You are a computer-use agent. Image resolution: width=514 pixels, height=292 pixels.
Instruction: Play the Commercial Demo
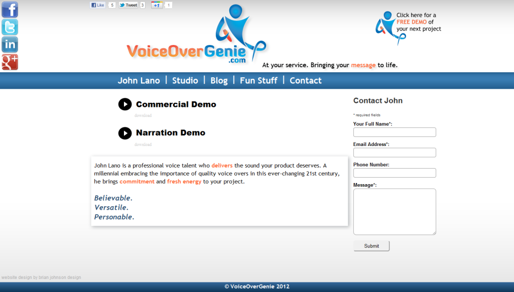[125, 104]
